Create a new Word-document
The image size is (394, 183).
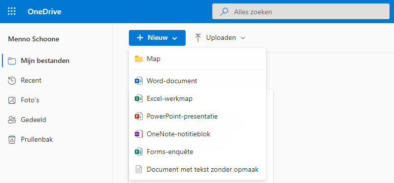point(197,81)
